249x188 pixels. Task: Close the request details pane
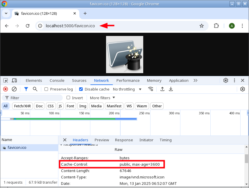tap(65, 140)
